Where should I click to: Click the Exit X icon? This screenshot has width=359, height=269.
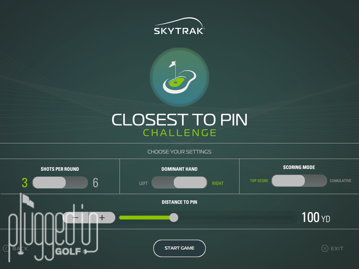[x=325, y=248]
